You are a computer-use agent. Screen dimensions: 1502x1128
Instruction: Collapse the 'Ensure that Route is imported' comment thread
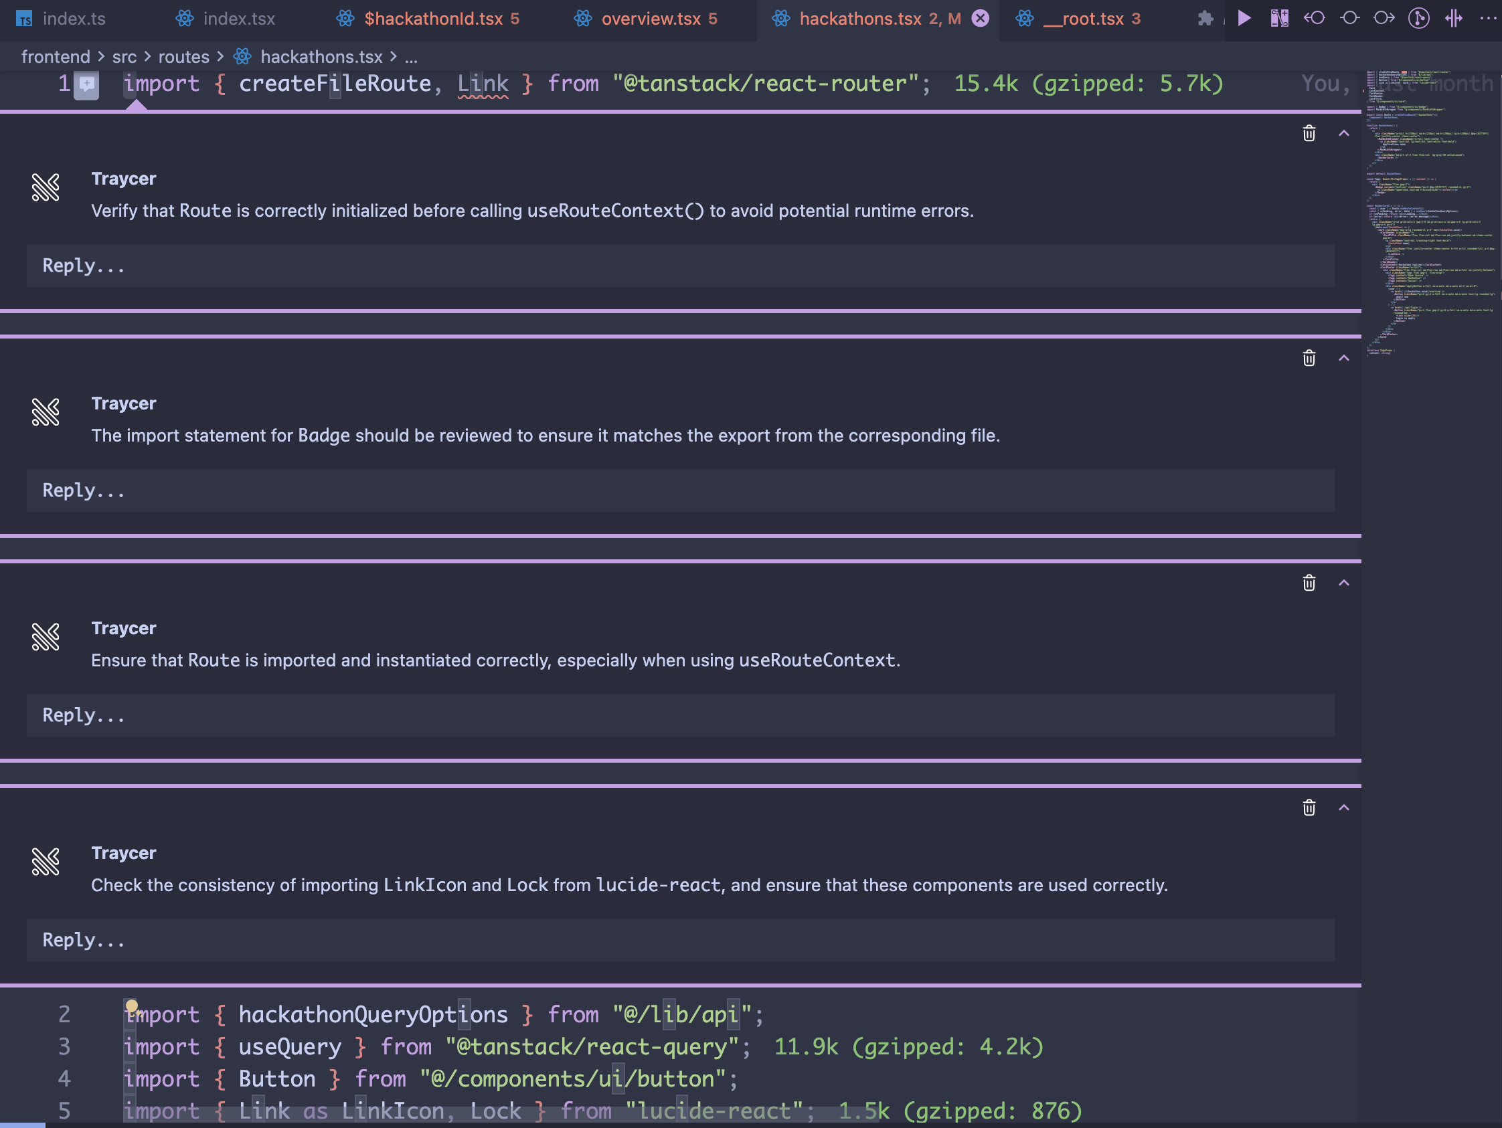coord(1343,583)
